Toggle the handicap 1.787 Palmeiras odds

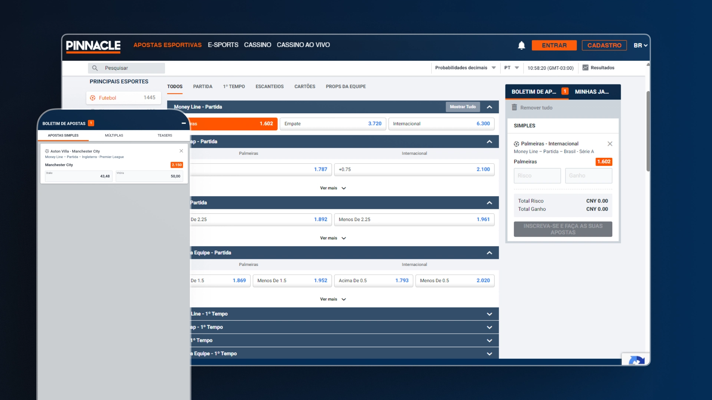pyautogui.click(x=261, y=170)
